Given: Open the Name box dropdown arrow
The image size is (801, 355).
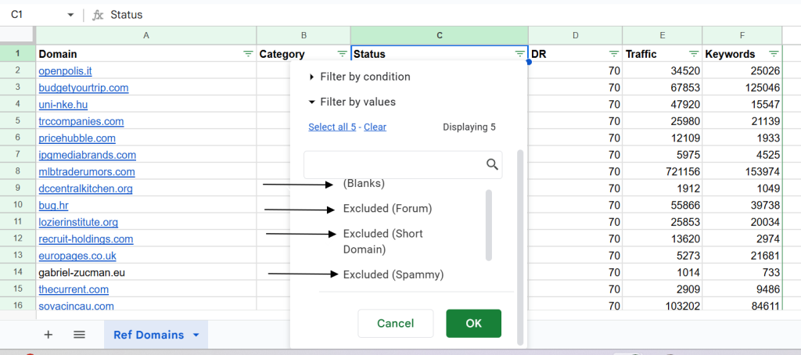Looking at the screenshot, I should pos(70,15).
